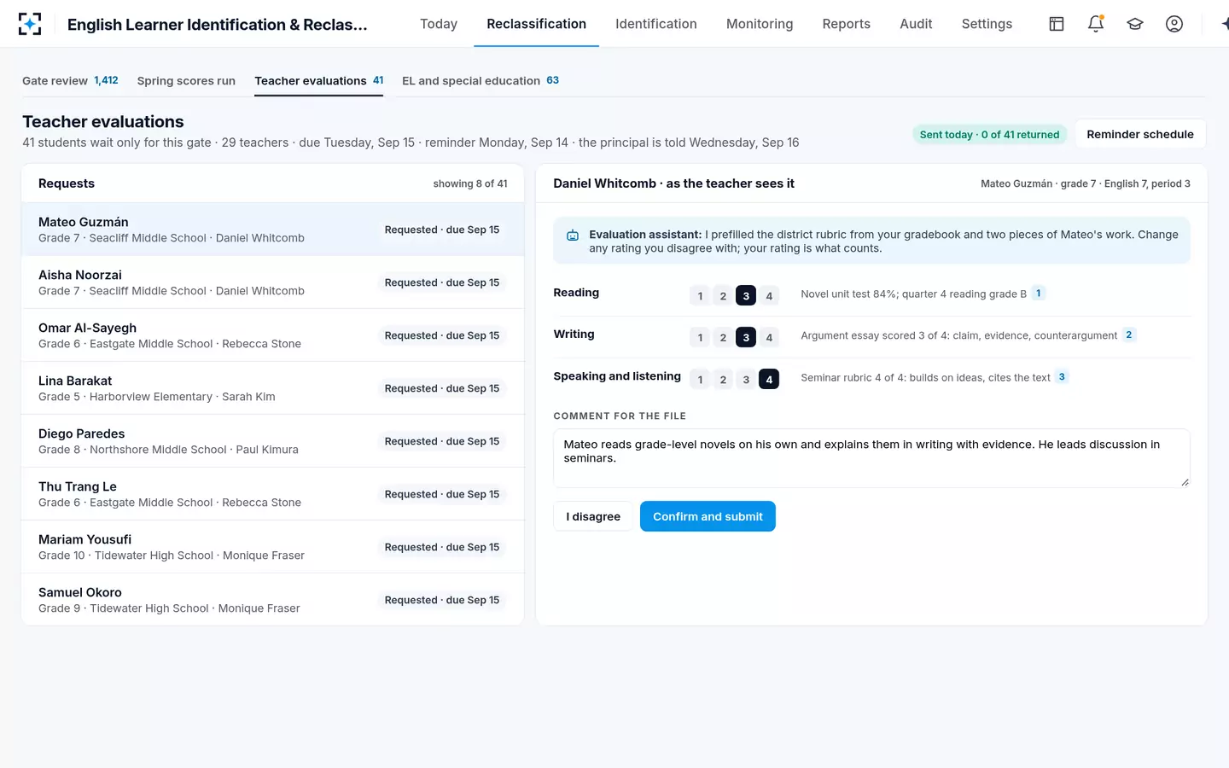Select Thu Trang Le's request row
This screenshot has height=768, width=1229.
point(272,494)
